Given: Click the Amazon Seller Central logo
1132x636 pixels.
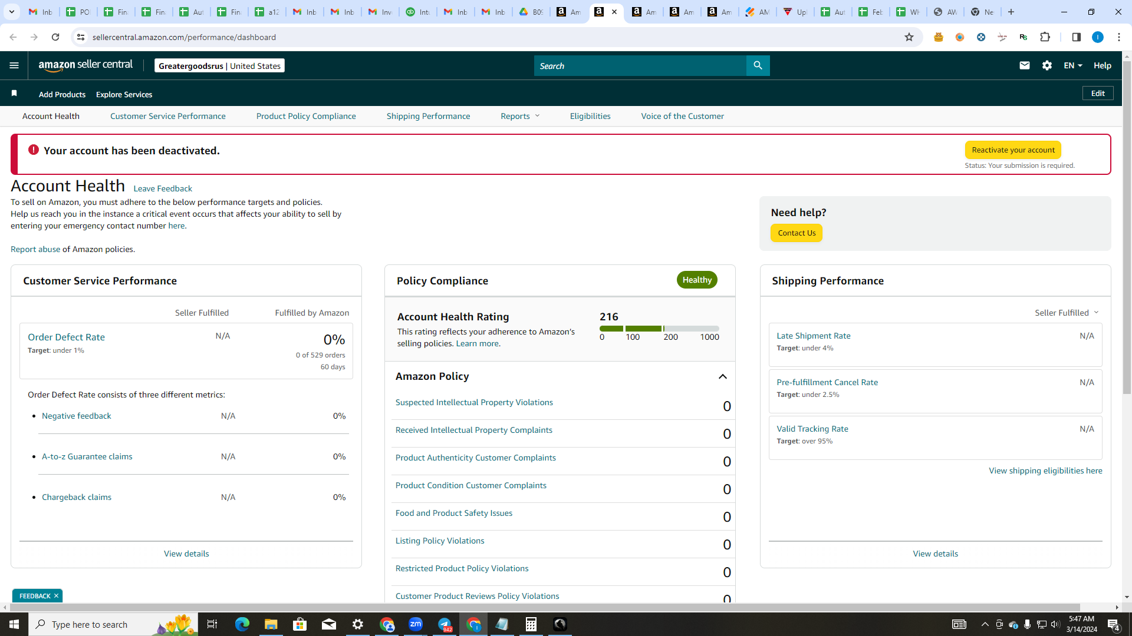Looking at the screenshot, I should pos(85,65).
